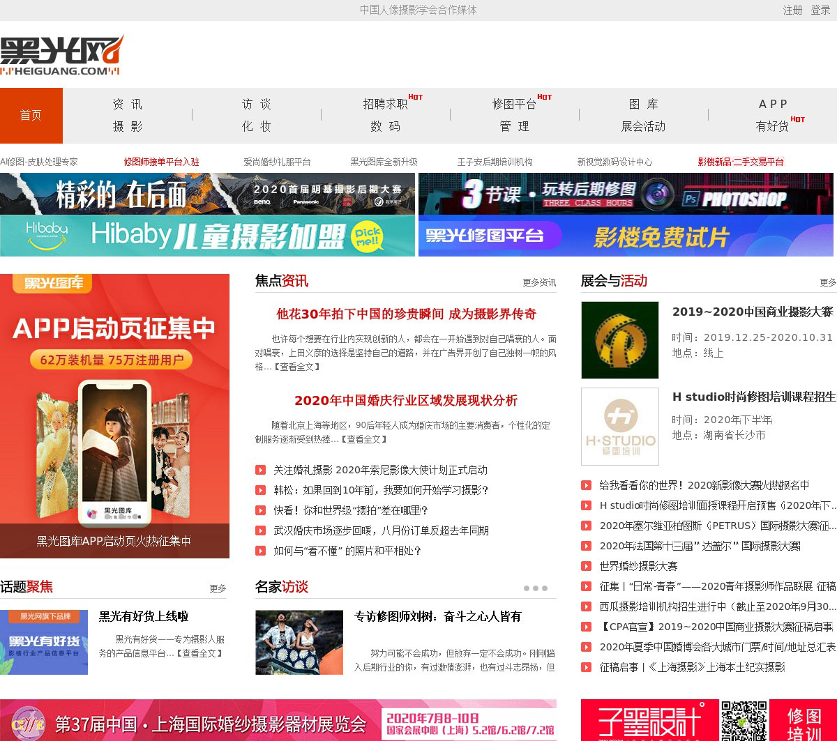Open the 登录 login link
837x741 pixels.
click(820, 10)
